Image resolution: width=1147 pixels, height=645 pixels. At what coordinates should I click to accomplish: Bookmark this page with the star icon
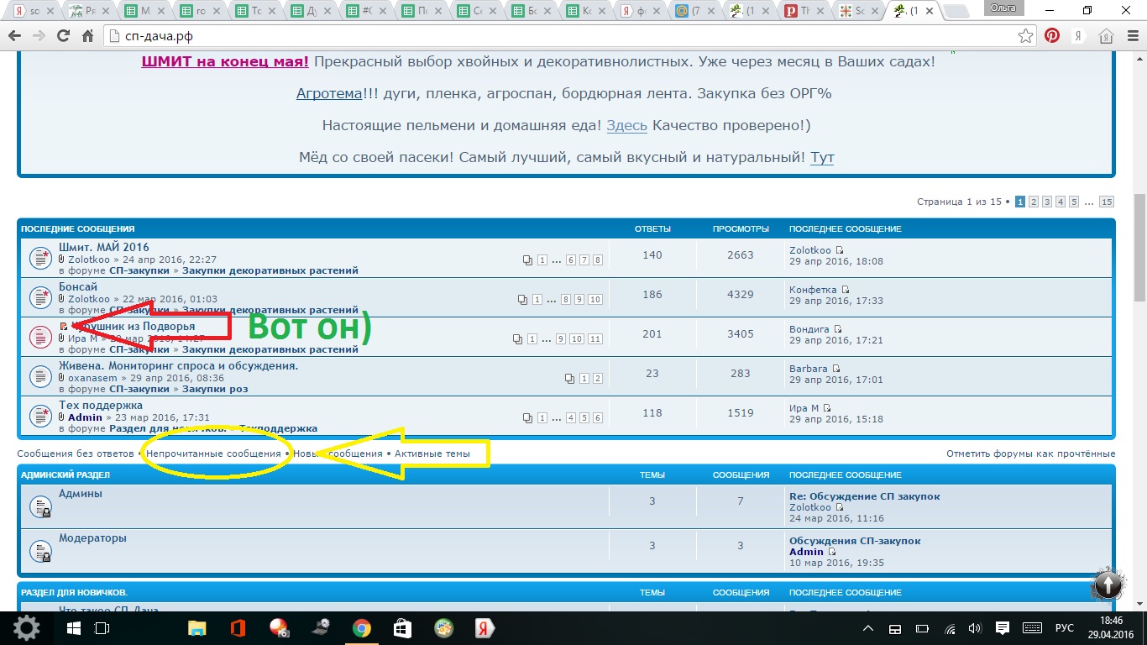pyautogui.click(x=1025, y=36)
